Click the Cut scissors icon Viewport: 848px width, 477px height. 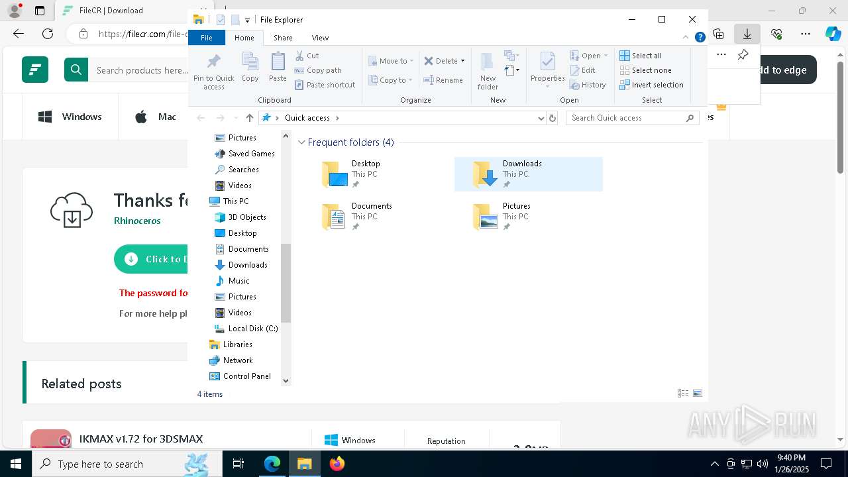[x=299, y=56]
